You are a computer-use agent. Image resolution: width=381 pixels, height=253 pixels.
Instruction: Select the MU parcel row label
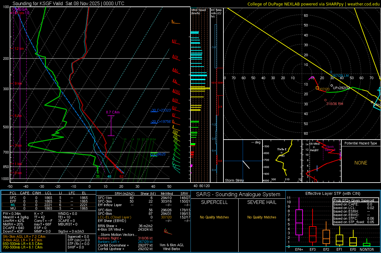tap(13, 208)
